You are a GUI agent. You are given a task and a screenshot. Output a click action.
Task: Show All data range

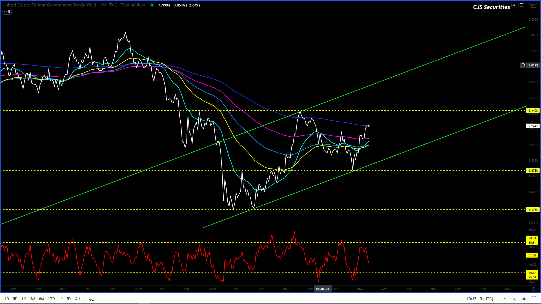[77, 299]
